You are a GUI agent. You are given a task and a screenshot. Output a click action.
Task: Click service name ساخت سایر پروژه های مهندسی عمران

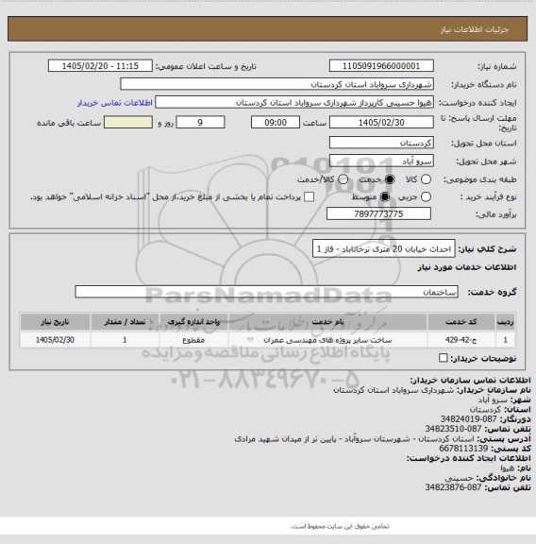tap(327, 340)
